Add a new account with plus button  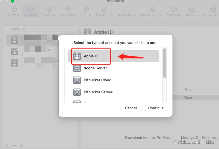7,145
